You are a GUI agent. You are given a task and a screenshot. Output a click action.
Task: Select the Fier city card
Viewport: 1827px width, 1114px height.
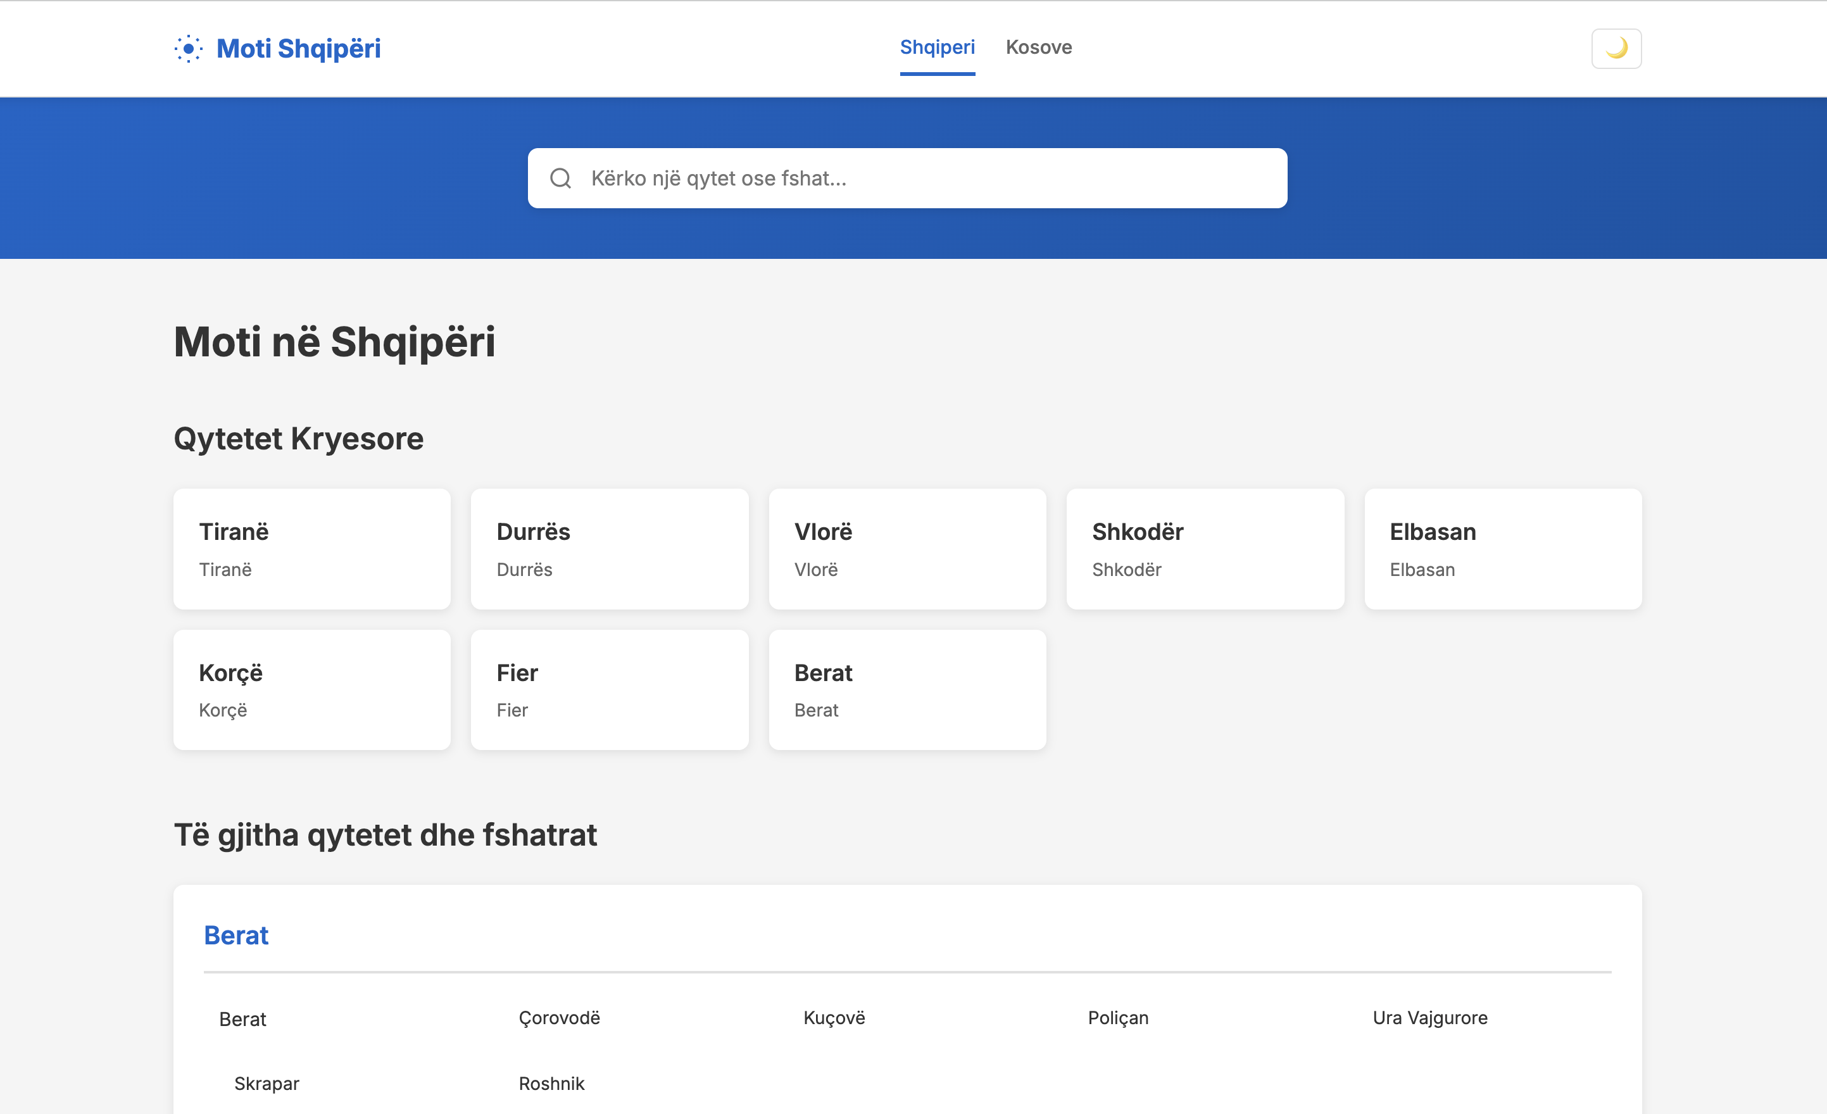tap(609, 689)
